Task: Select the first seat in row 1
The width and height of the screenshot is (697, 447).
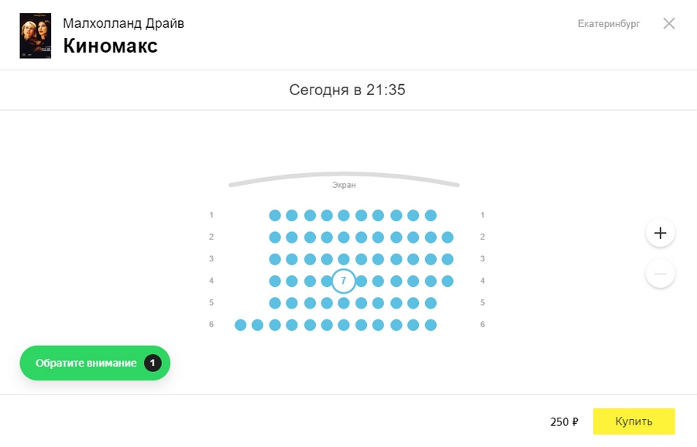Action: (x=275, y=215)
